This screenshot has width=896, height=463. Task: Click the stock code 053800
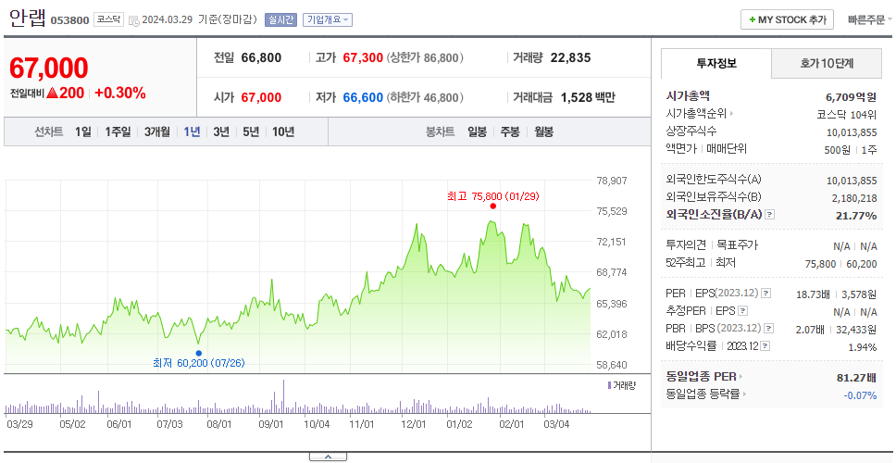tap(70, 20)
